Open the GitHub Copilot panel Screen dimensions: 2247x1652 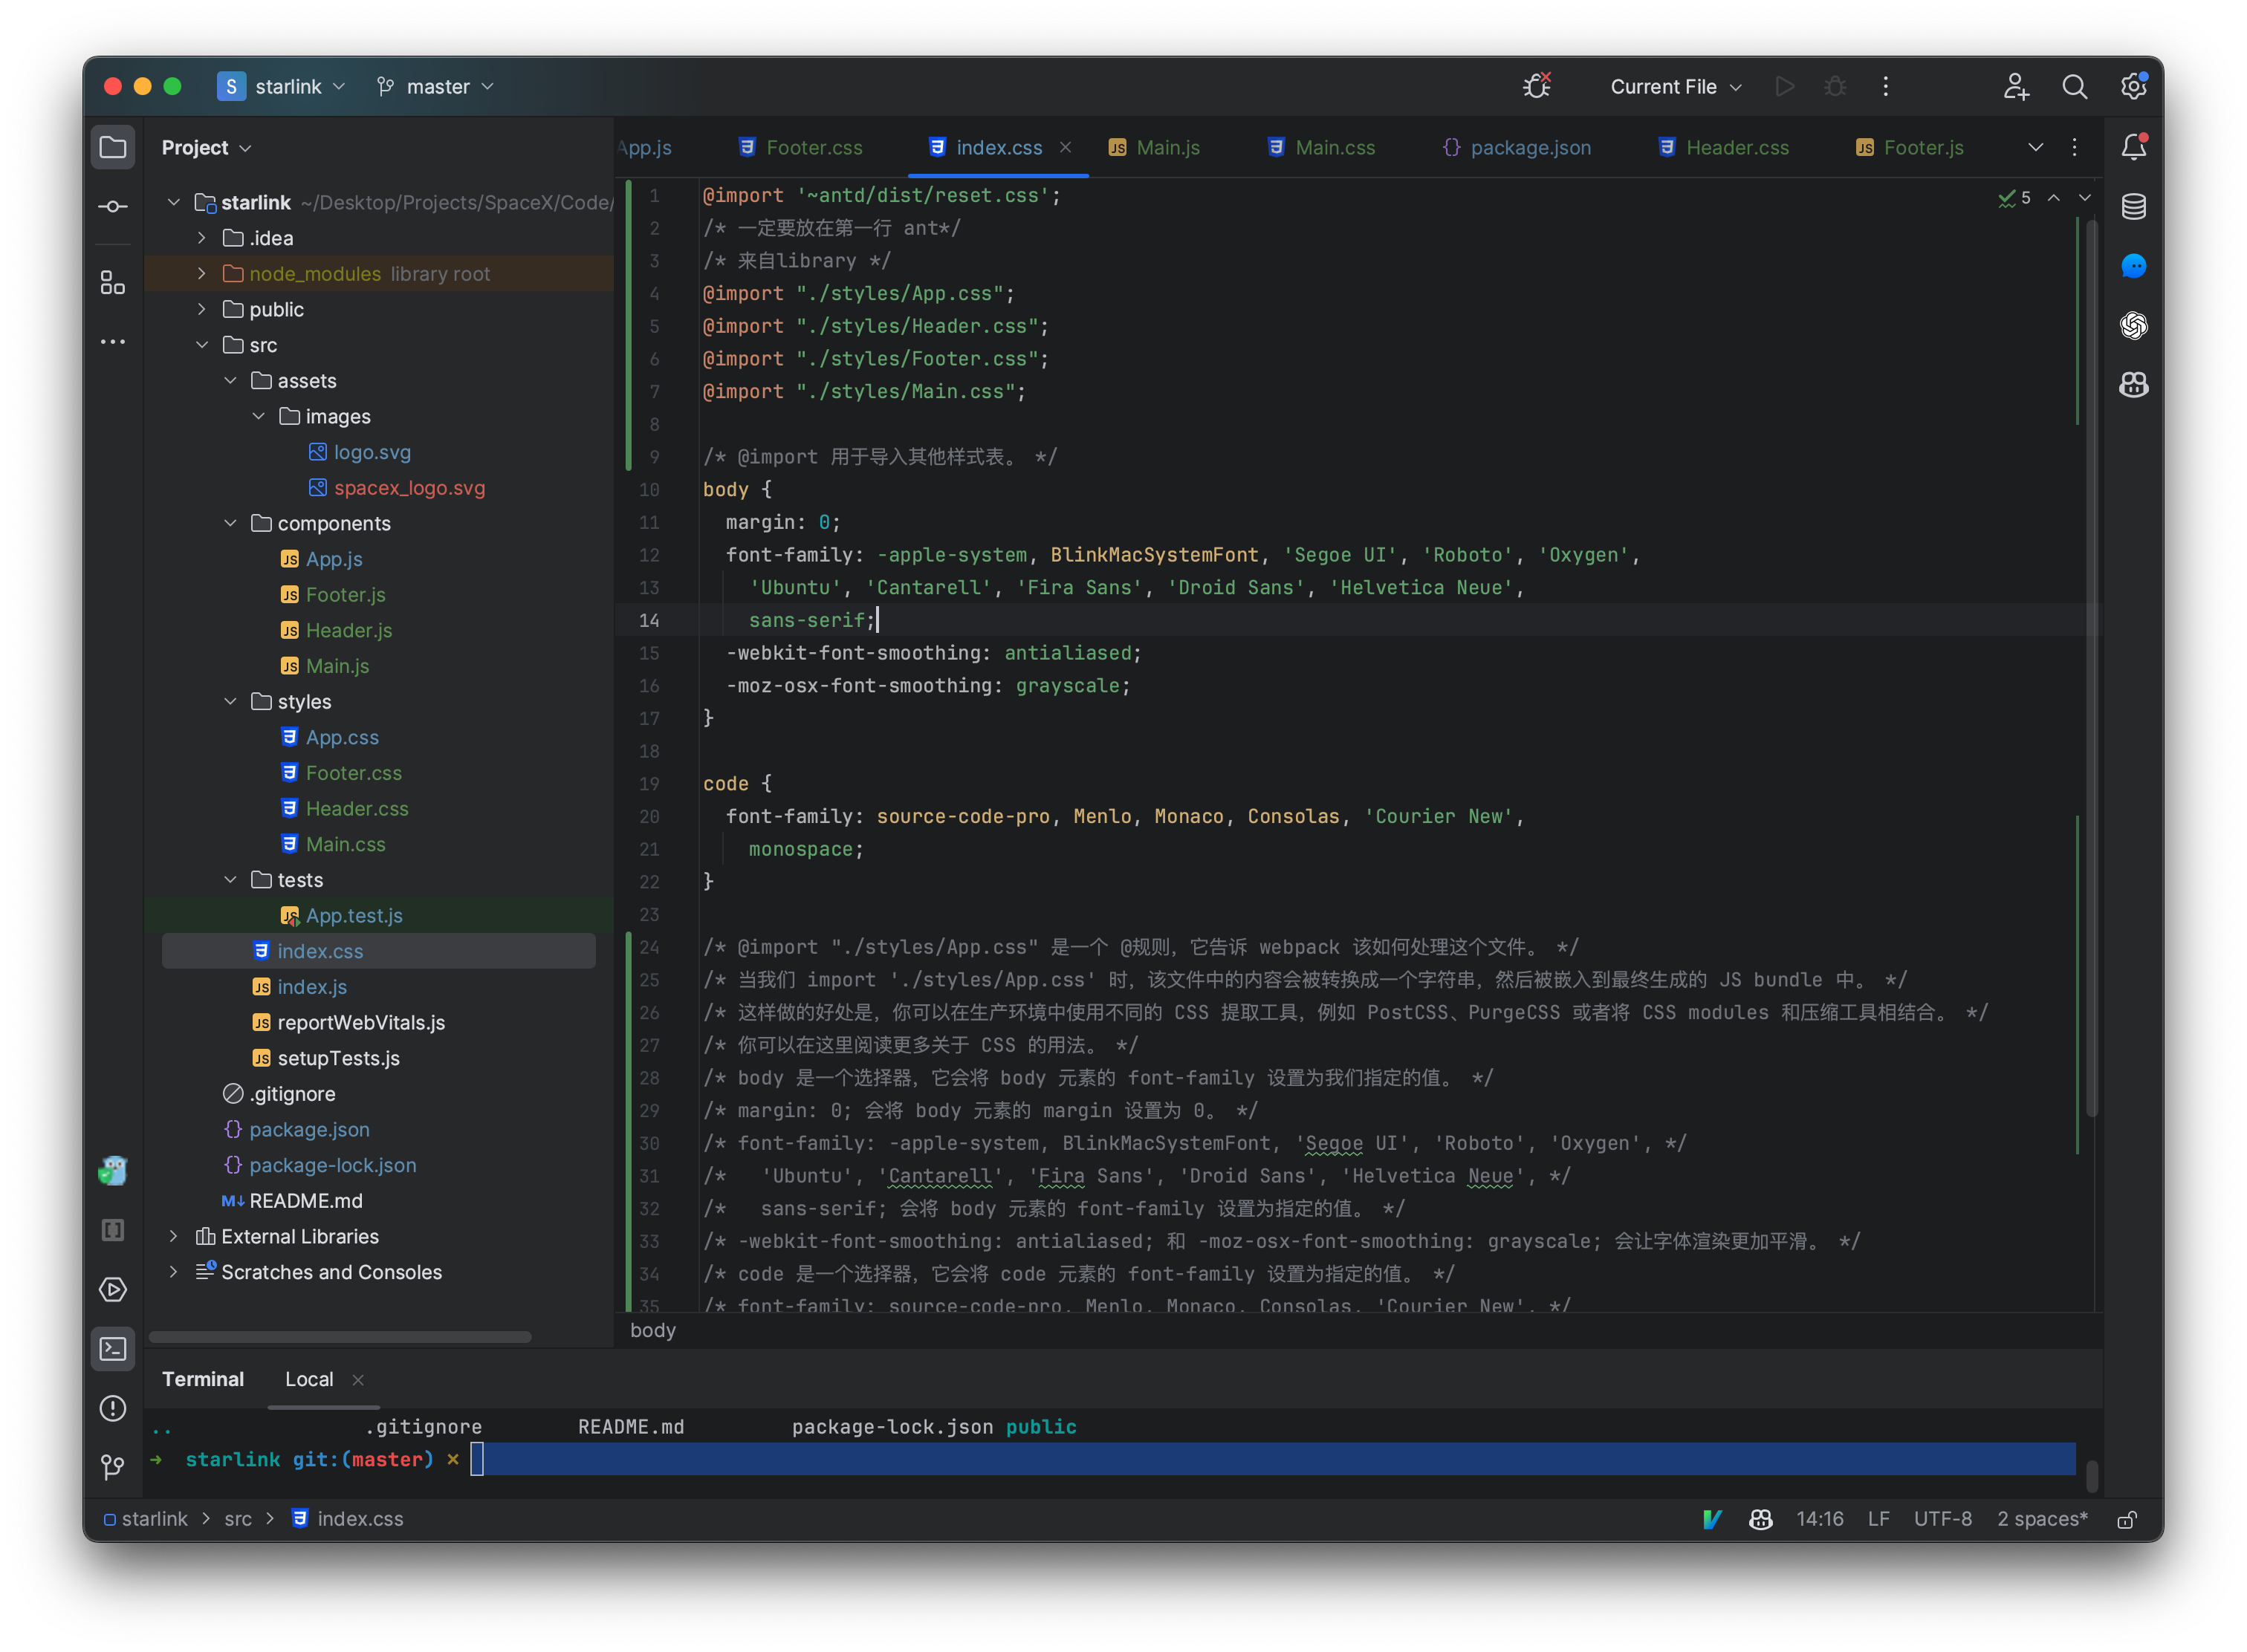(2134, 385)
